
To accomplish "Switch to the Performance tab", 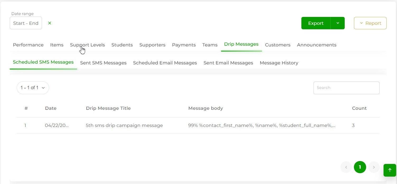I will click(x=28, y=45).
